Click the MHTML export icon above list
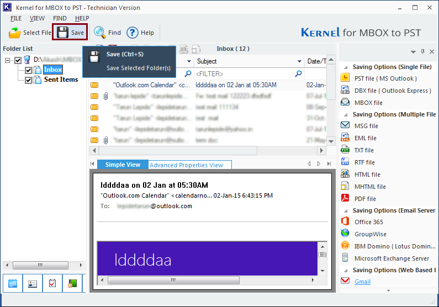This screenshot has height=307, width=439. (195, 49)
